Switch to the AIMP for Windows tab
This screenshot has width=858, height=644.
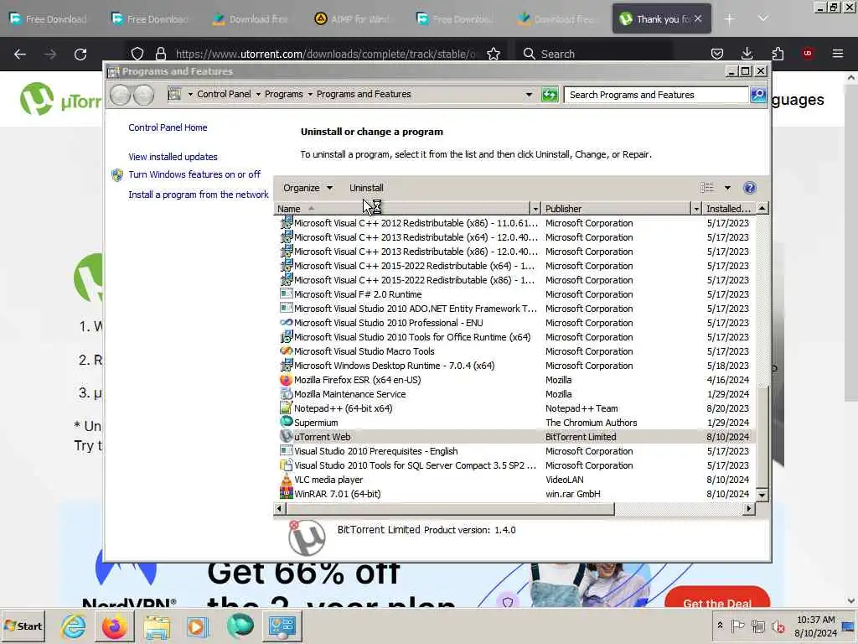point(353,18)
